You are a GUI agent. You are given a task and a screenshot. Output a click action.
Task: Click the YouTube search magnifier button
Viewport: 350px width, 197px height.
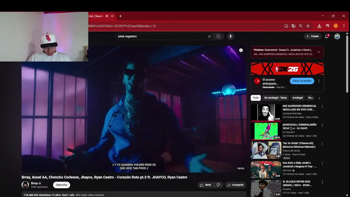pos(218,36)
